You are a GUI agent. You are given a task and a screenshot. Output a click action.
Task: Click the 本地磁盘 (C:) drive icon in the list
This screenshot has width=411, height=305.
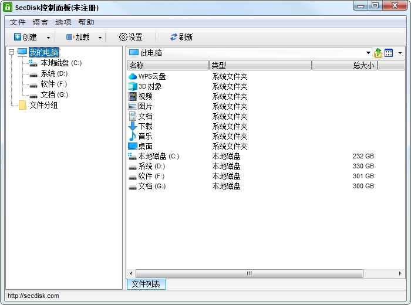coord(132,156)
